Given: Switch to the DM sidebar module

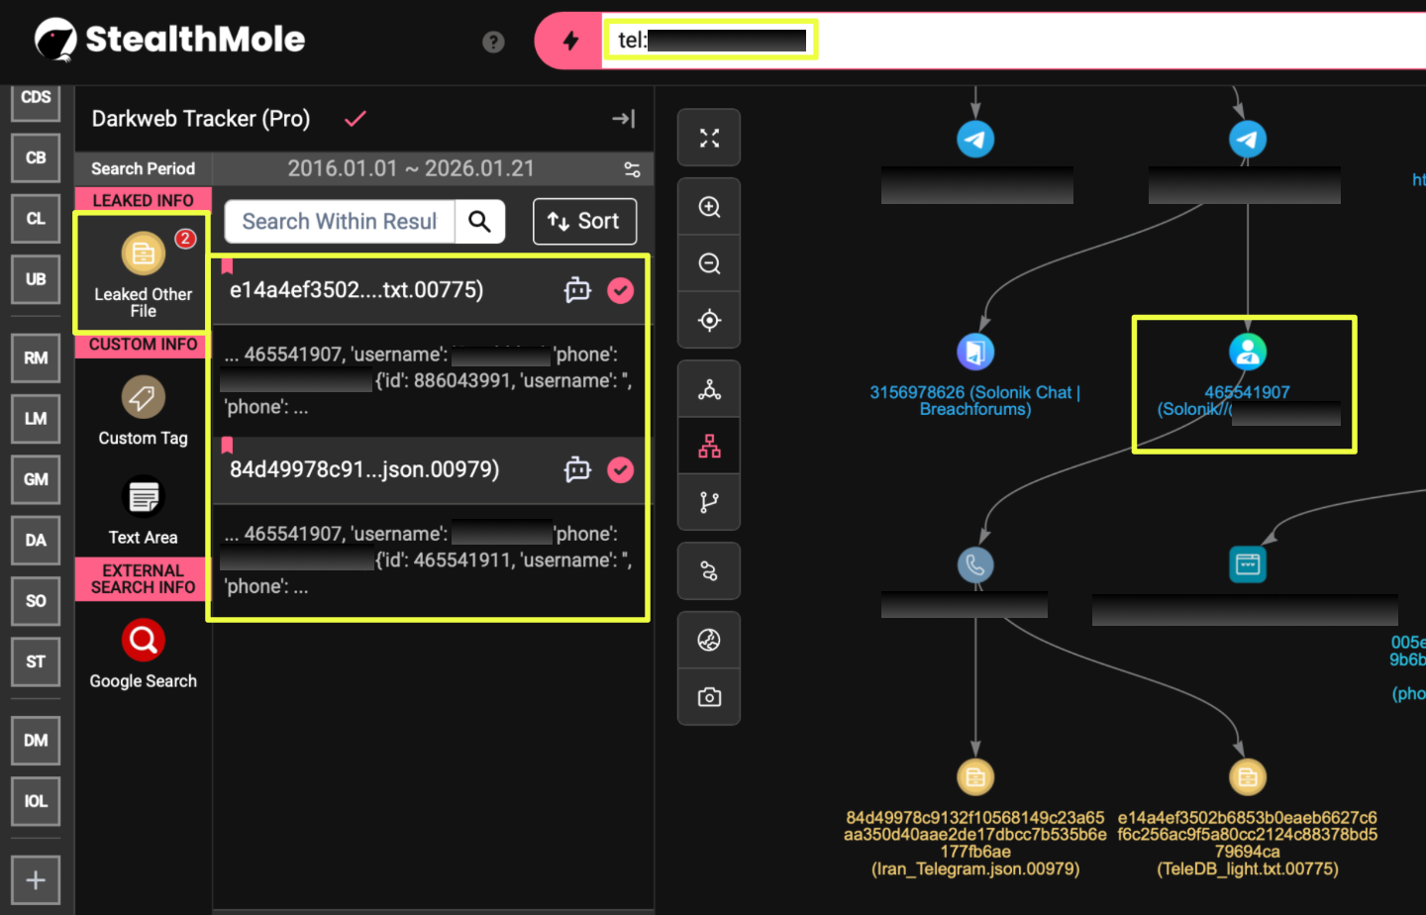Looking at the screenshot, I should click(36, 741).
